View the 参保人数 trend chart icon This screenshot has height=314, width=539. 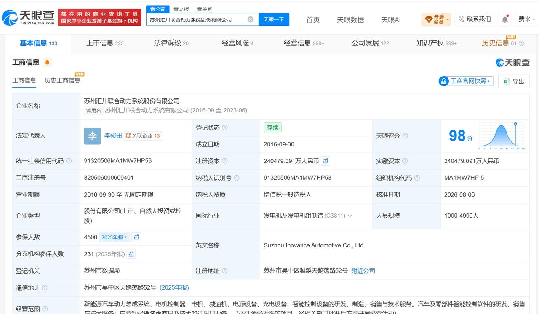[x=136, y=237]
